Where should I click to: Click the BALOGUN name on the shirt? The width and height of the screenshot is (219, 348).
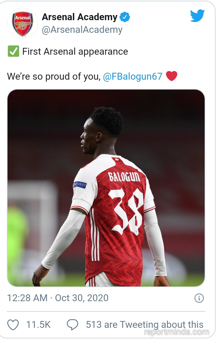pos(124,177)
